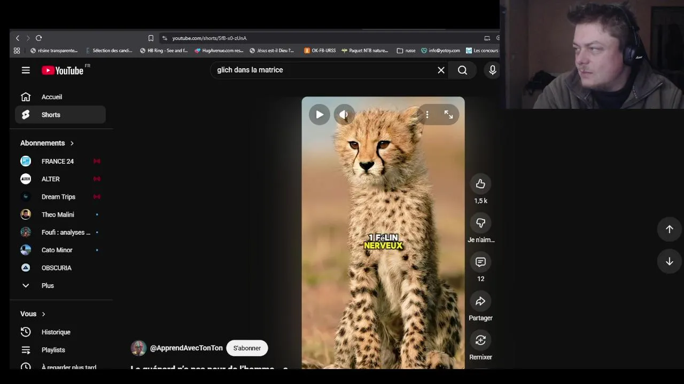This screenshot has width=684, height=384.
Task: Go to previous short with up arrow
Action: tap(669, 229)
